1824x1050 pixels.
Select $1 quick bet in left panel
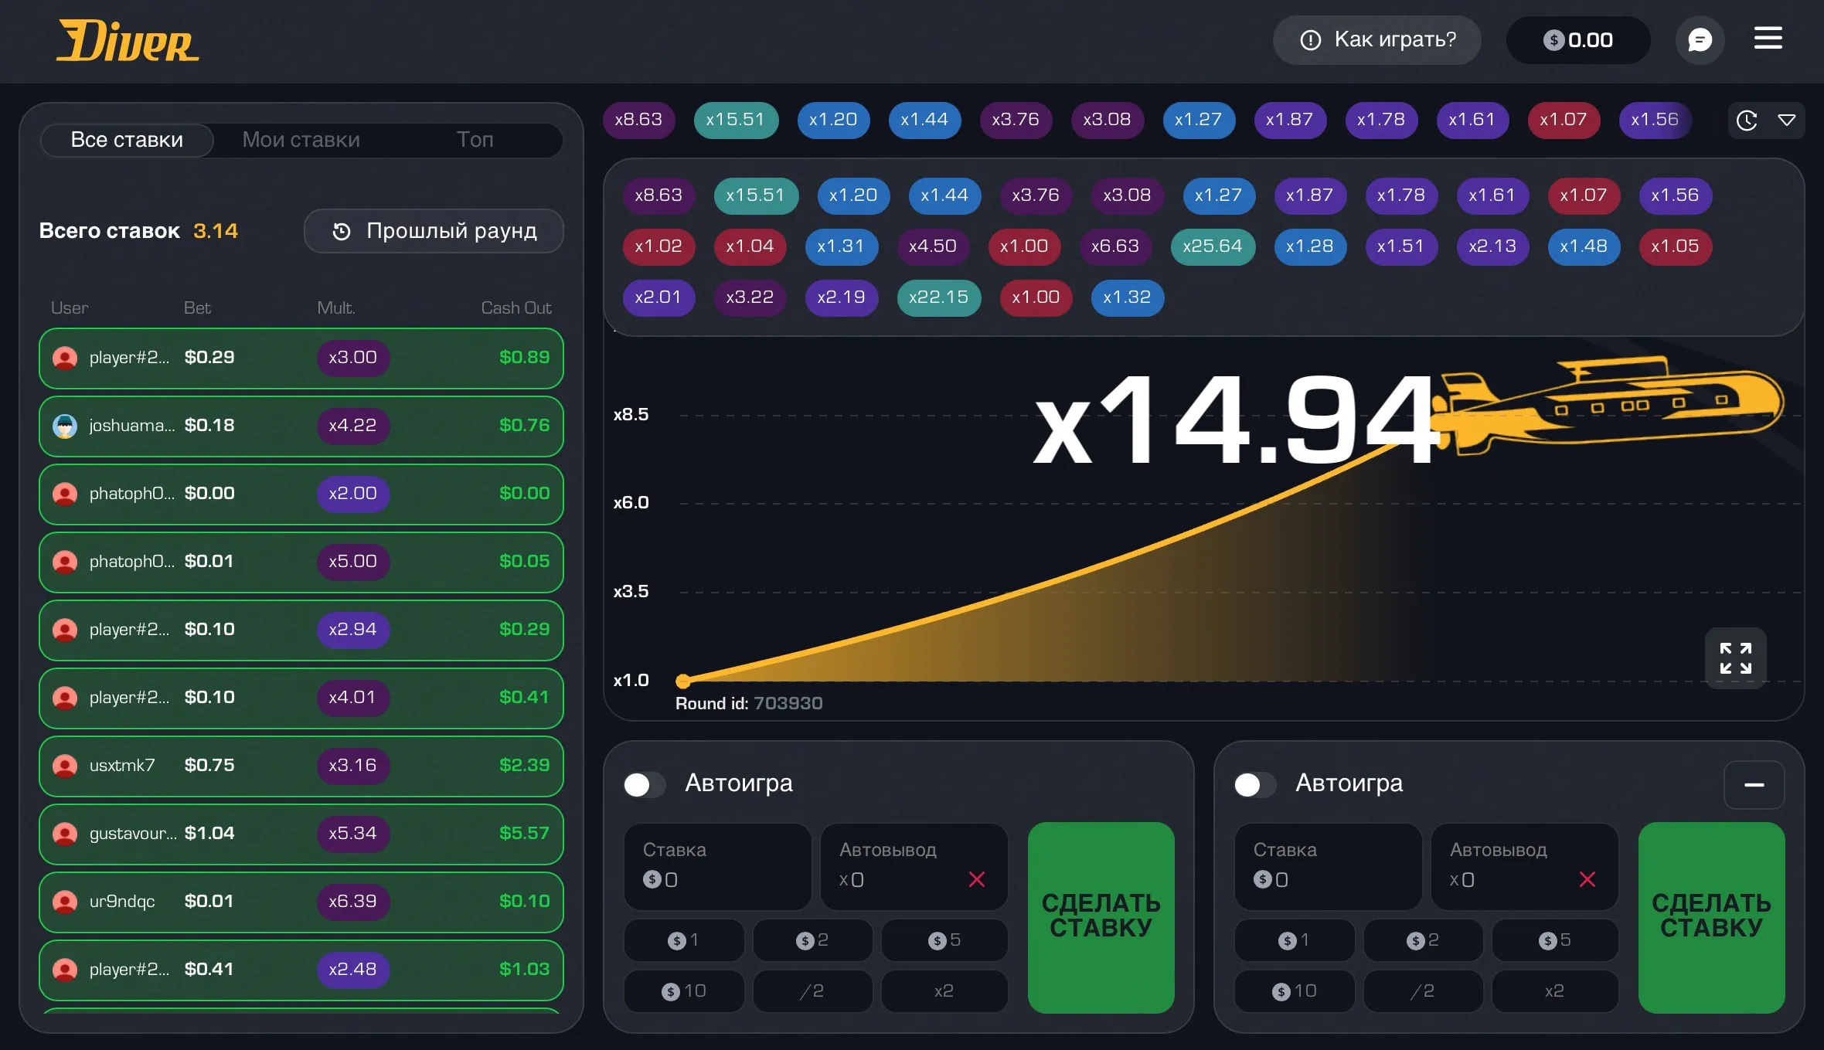(684, 940)
